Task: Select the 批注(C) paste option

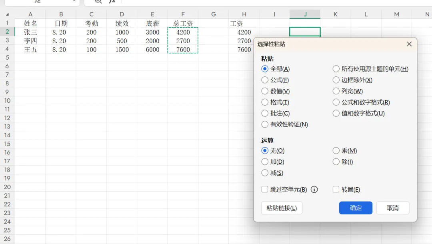Action: coord(265,113)
